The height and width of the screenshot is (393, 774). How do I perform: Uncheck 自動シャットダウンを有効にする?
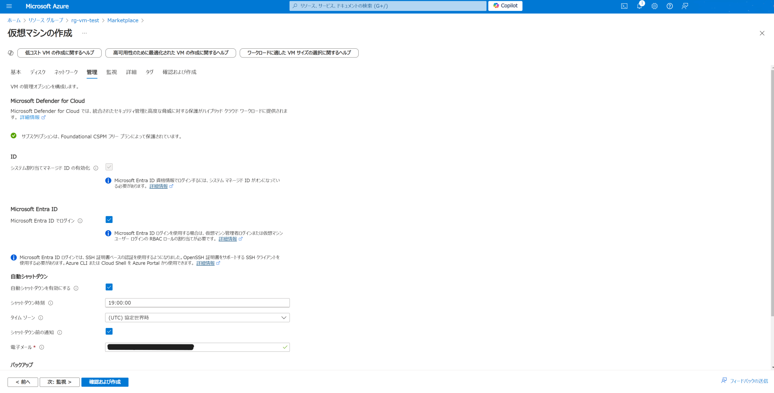pyautogui.click(x=109, y=287)
